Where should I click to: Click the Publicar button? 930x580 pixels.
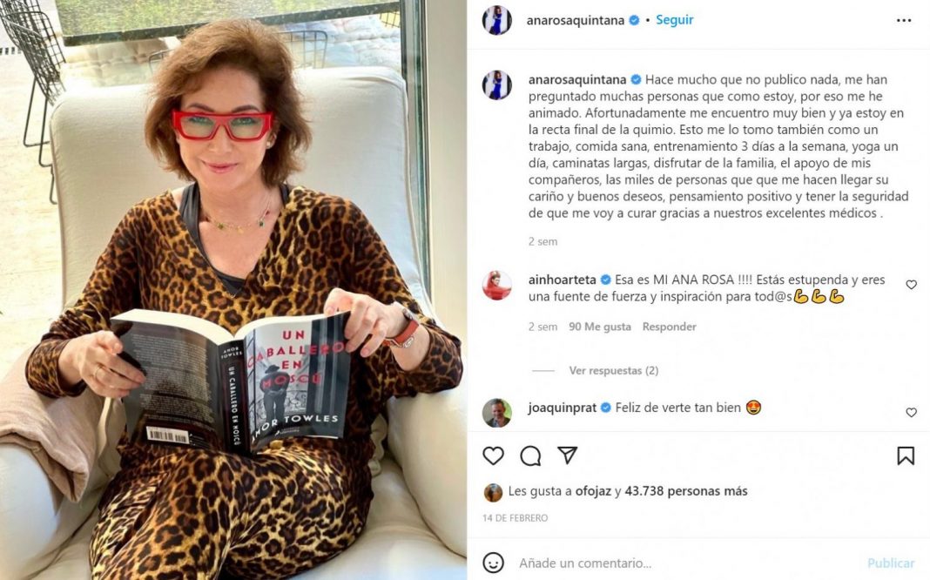click(891, 563)
